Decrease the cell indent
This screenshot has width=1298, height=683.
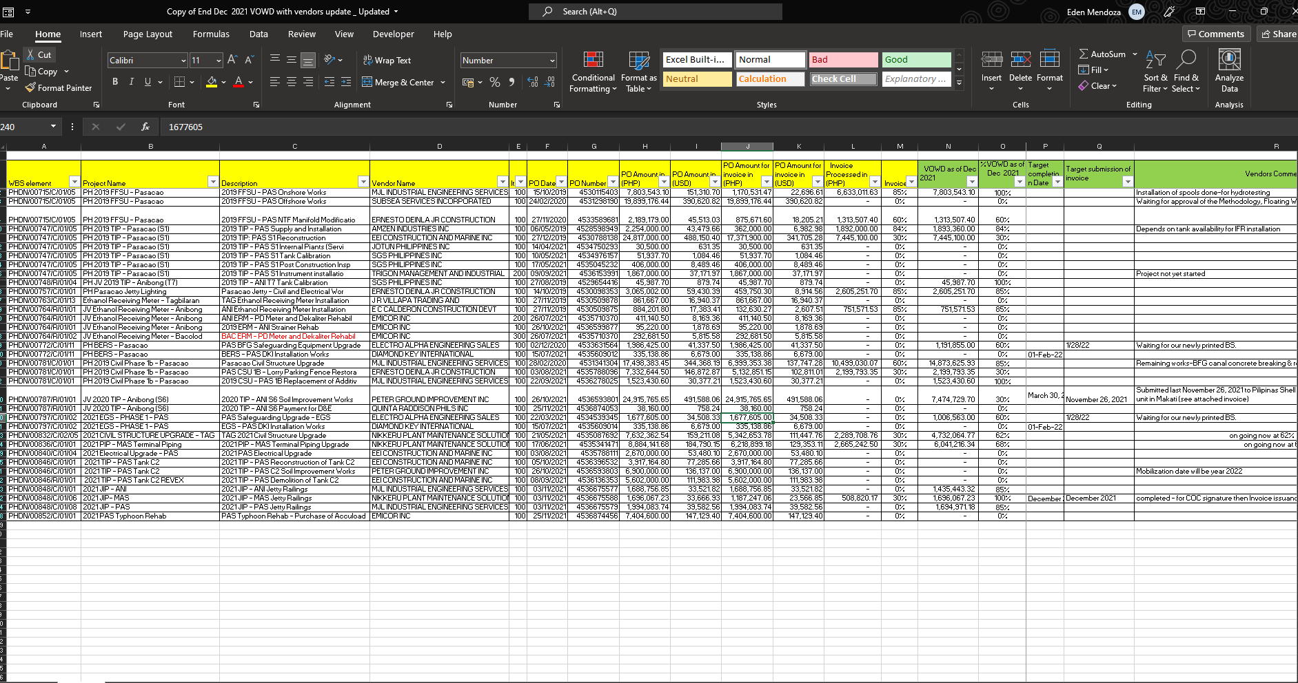pos(329,82)
